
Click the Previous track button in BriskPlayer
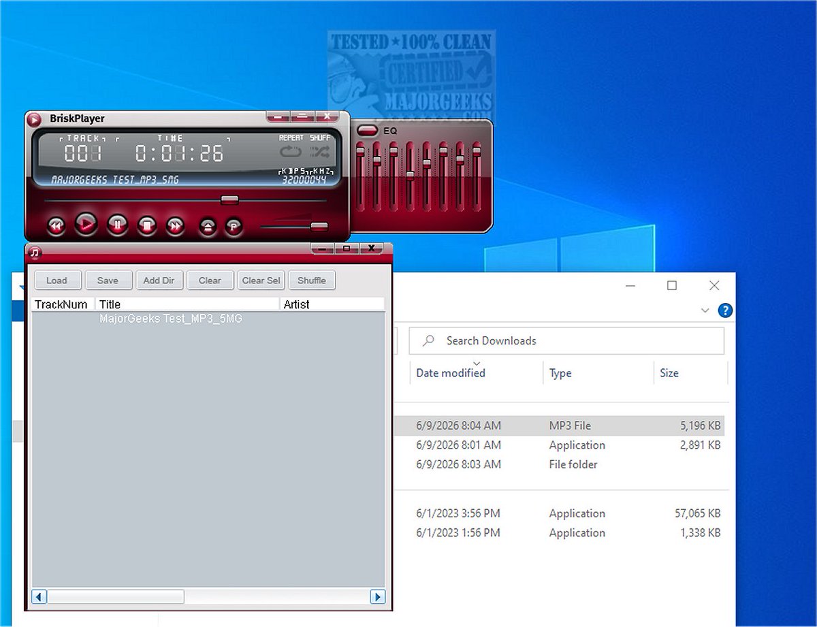pyautogui.click(x=56, y=225)
